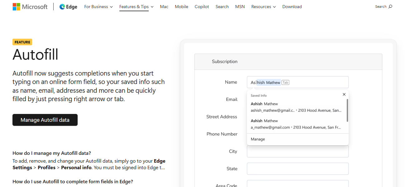The width and height of the screenshot is (409, 187).
Task: Expand the Features & Tips menu
Action: pos(137,7)
